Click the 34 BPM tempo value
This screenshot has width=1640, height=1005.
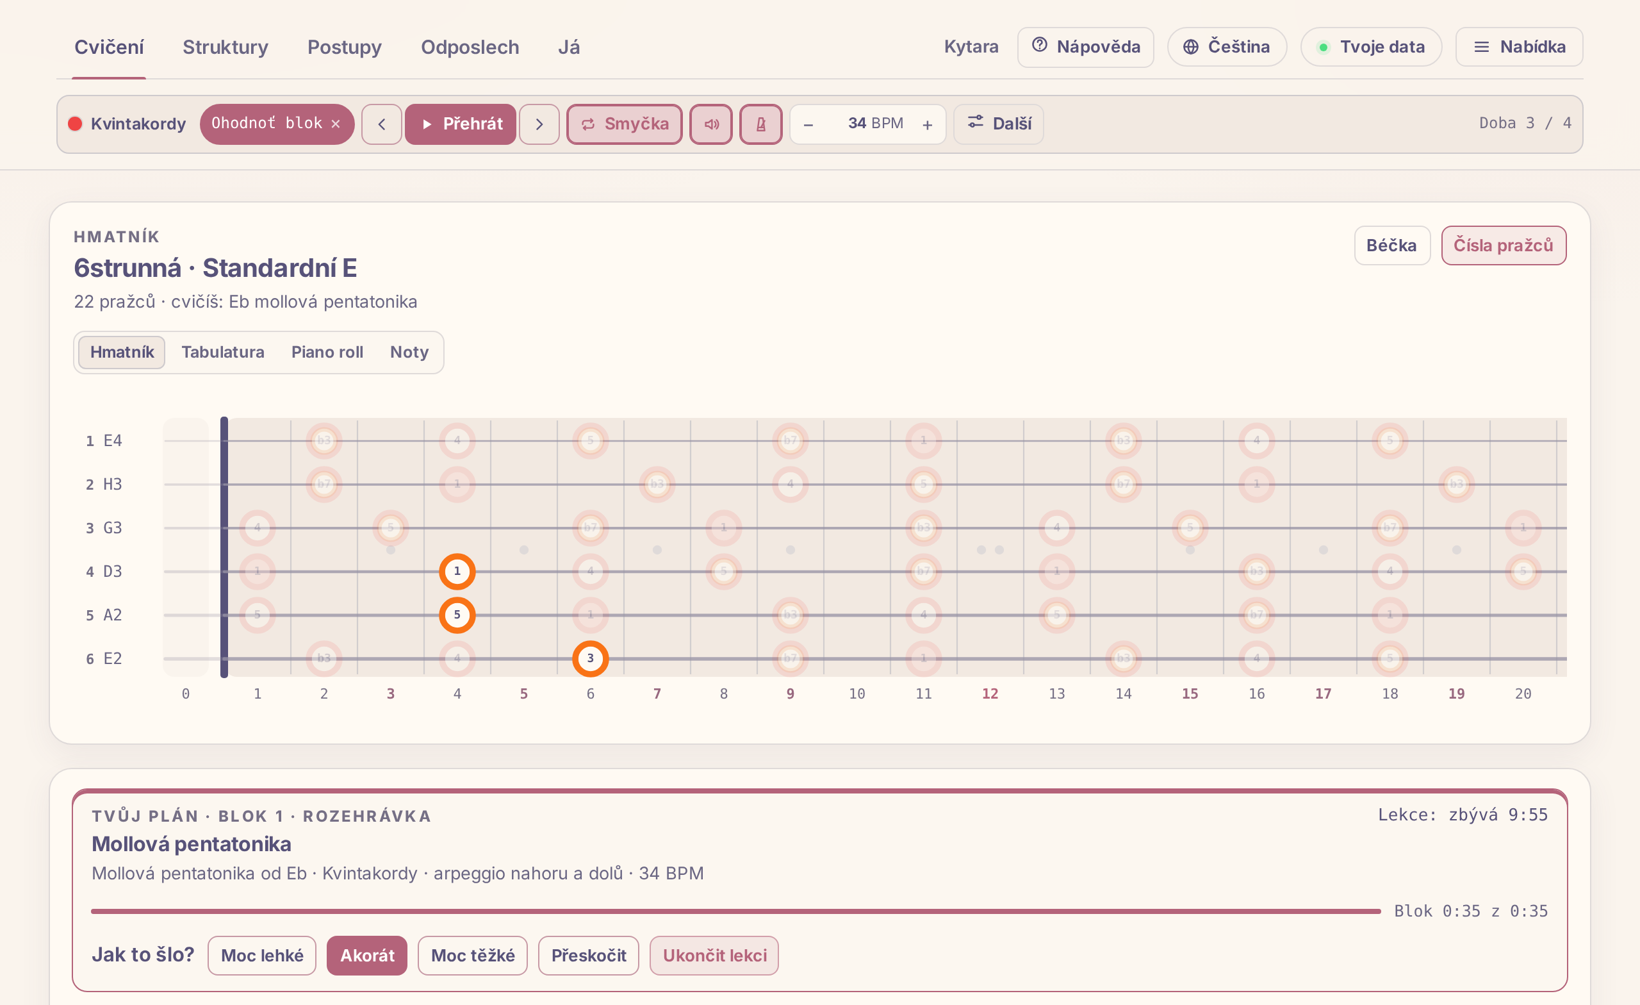coord(875,124)
